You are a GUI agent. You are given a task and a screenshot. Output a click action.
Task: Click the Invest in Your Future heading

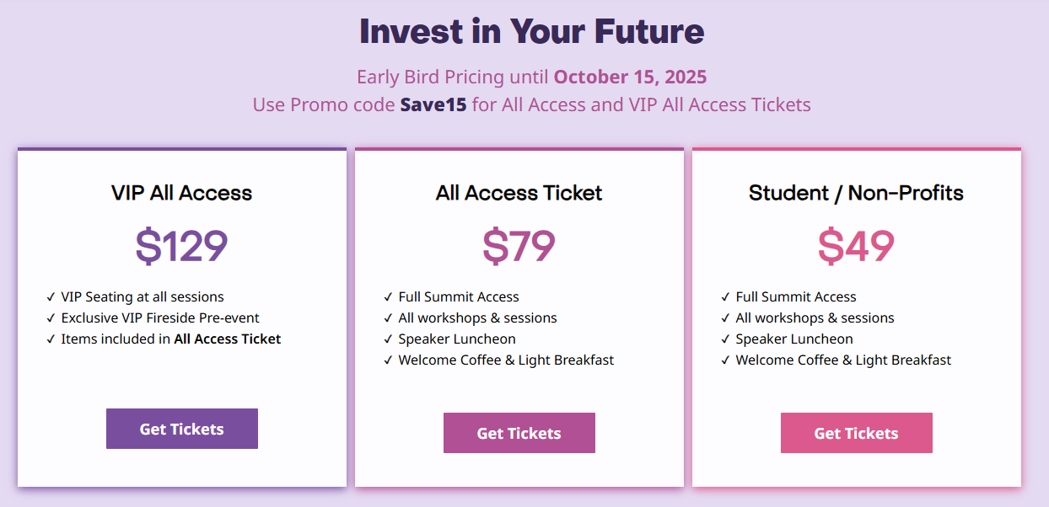[531, 32]
